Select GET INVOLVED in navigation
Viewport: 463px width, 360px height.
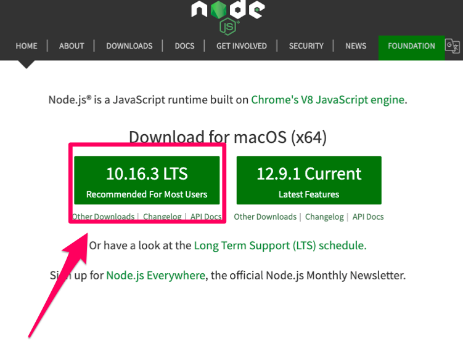(242, 46)
